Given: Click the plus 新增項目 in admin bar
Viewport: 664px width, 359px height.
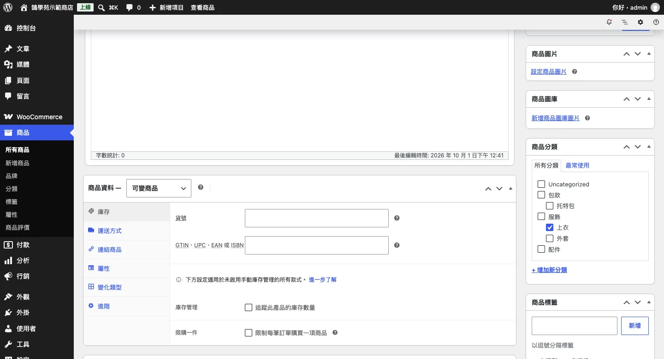Looking at the screenshot, I should (166, 7).
